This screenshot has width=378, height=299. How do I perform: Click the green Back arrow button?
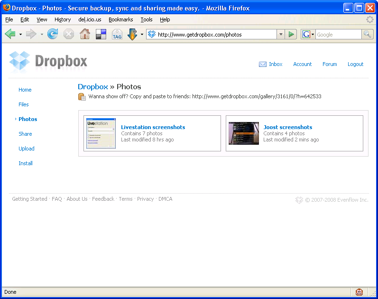coord(10,34)
